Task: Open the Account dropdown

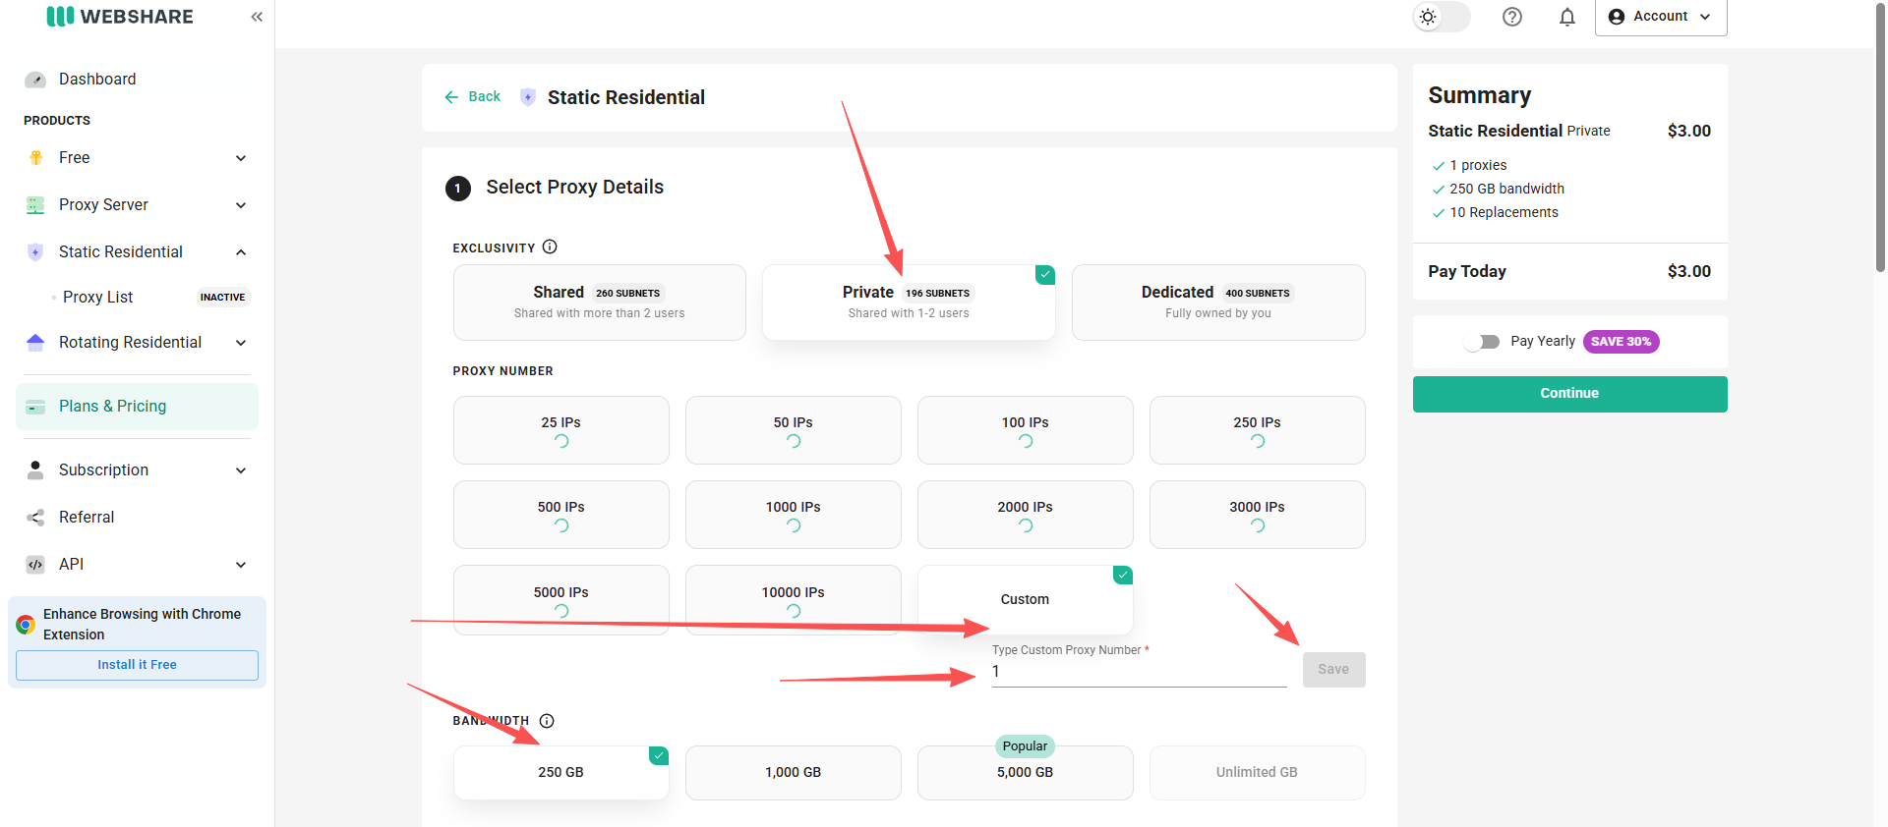Action: (x=1661, y=17)
